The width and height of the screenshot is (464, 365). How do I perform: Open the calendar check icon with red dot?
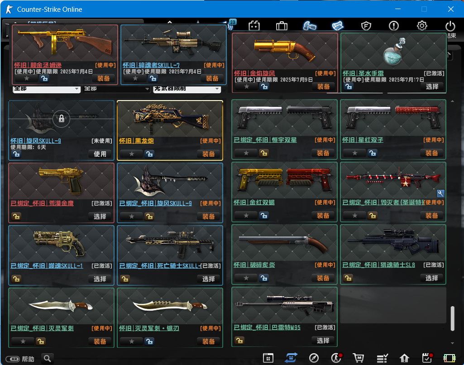click(x=427, y=358)
